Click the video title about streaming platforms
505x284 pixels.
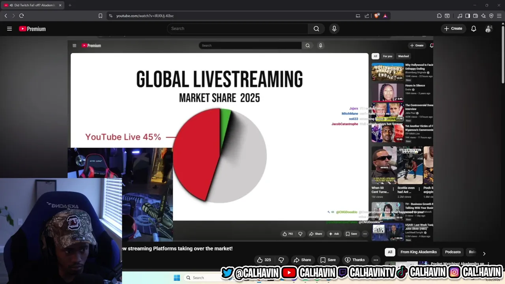click(x=178, y=248)
